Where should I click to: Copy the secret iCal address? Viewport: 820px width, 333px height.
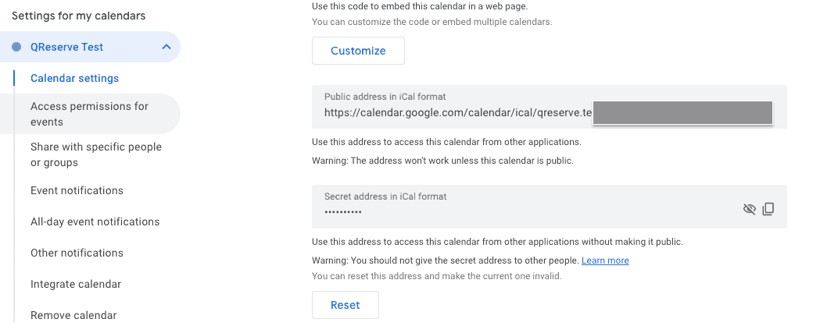click(768, 209)
